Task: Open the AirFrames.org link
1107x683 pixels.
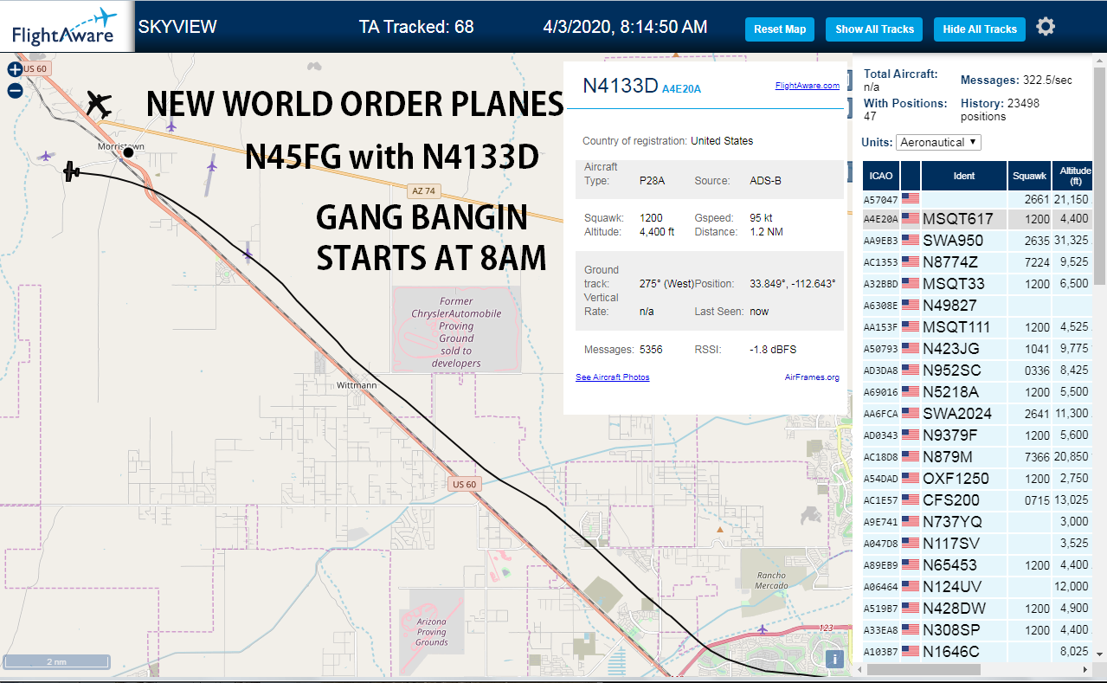Action: point(812,377)
